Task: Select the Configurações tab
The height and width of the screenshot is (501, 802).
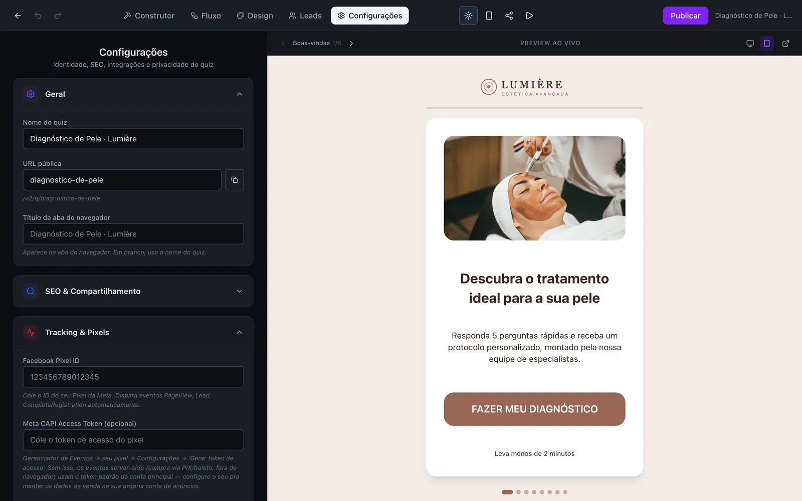Action: (x=370, y=16)
